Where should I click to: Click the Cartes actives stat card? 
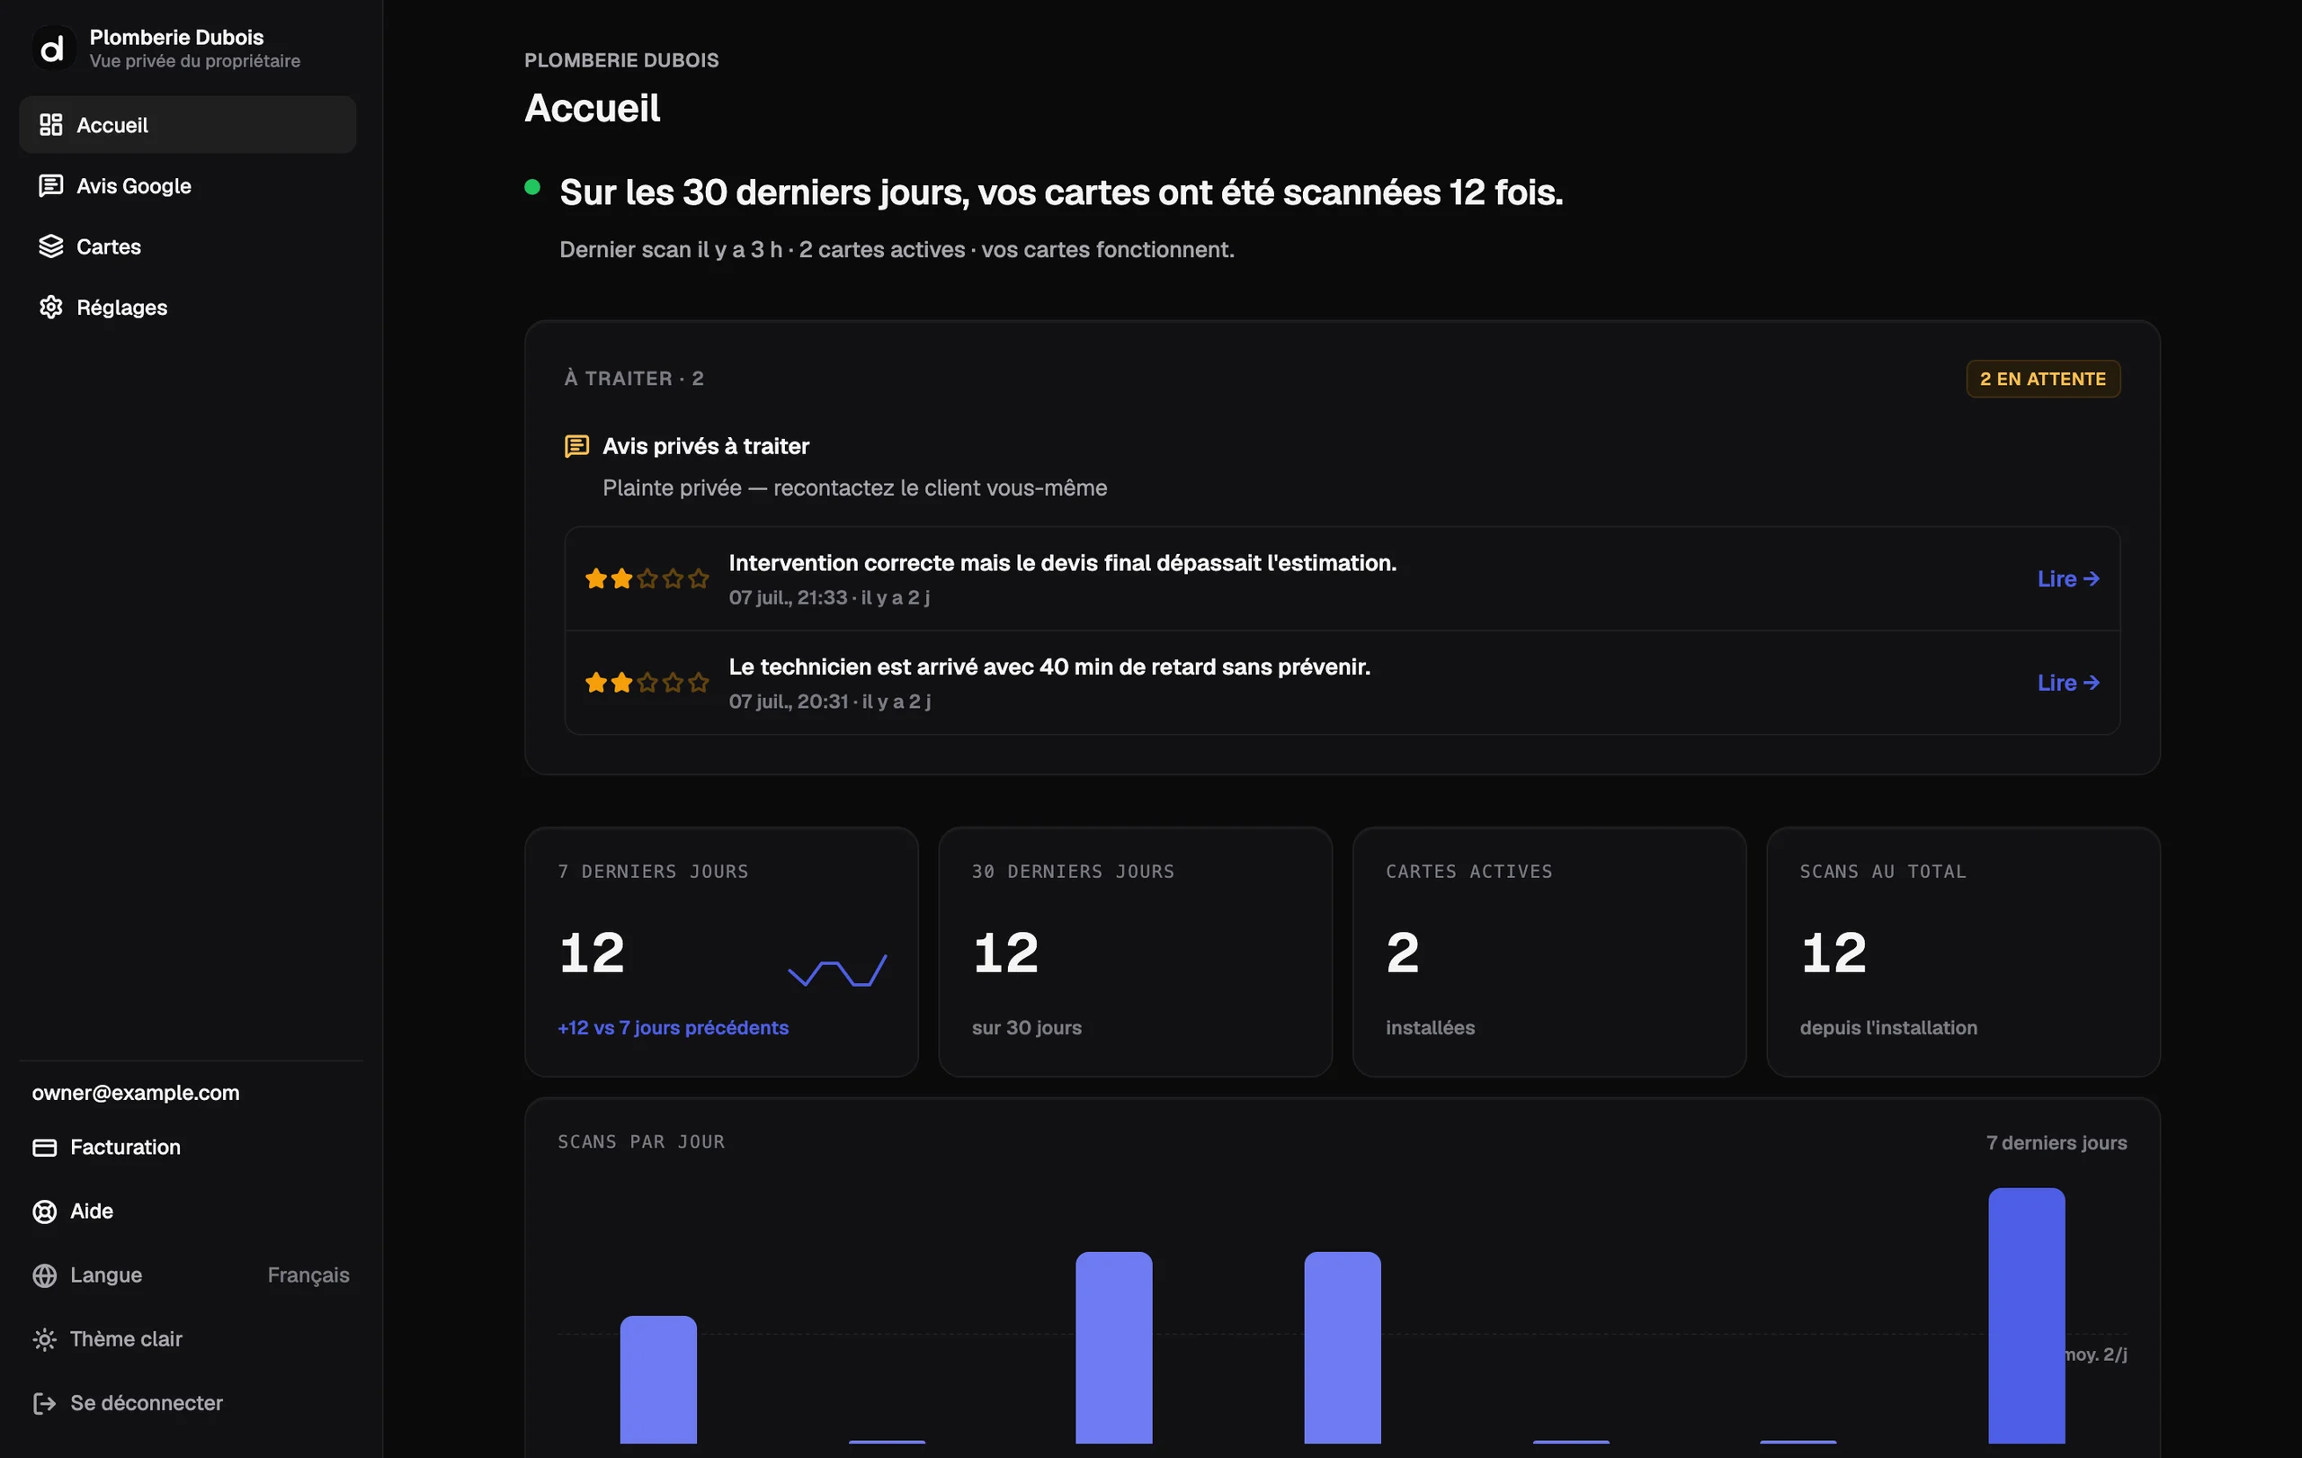pyautogui.click(x=1548, y=953)
